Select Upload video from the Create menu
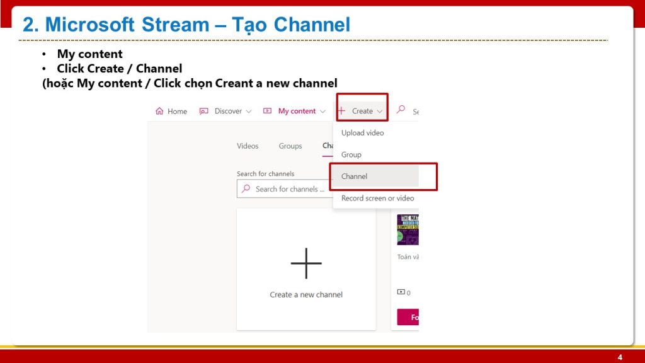Viewport: 645px width, 363px height. [x=362, y=133]
